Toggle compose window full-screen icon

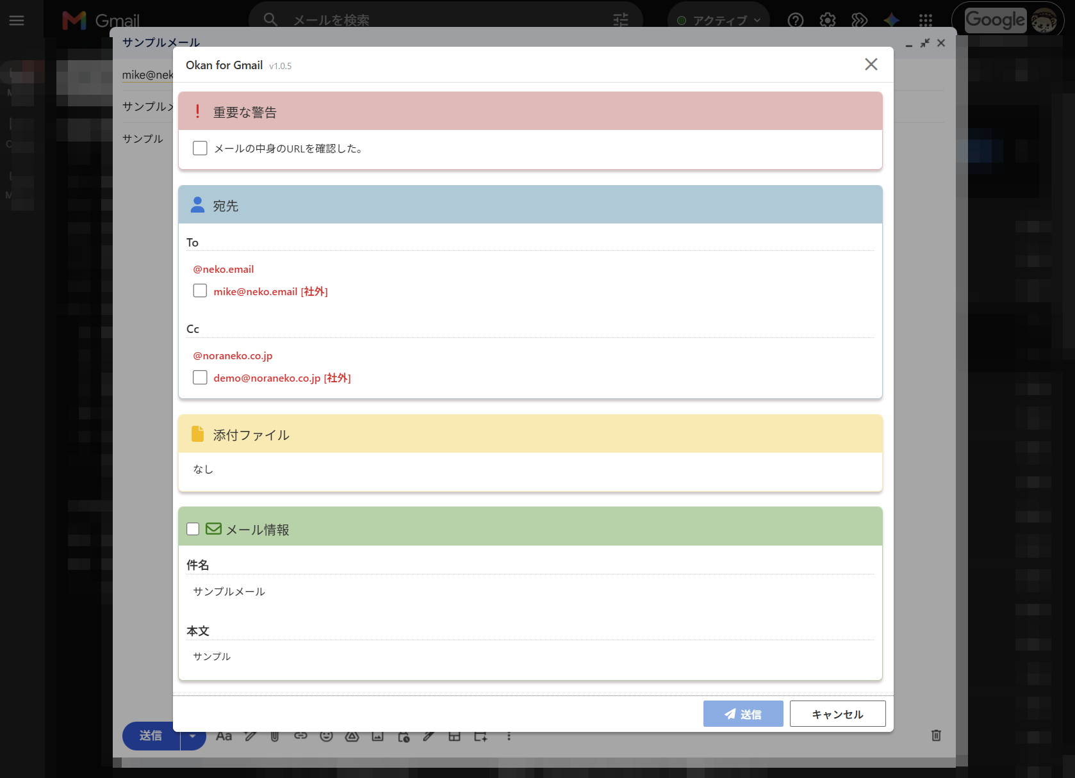pos(925,43)
